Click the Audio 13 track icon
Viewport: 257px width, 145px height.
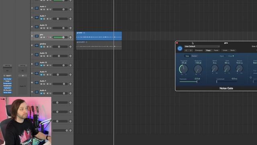(x=37, y=55)
